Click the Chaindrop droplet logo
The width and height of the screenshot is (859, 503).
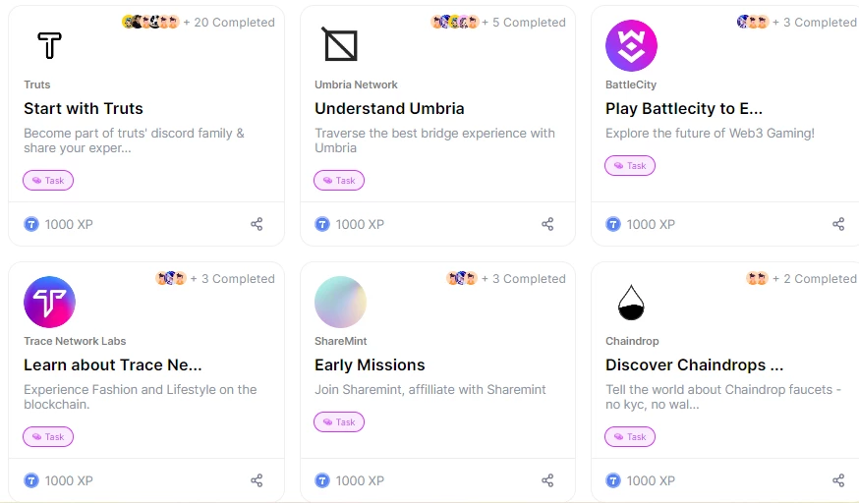click(x=631, y=303)
